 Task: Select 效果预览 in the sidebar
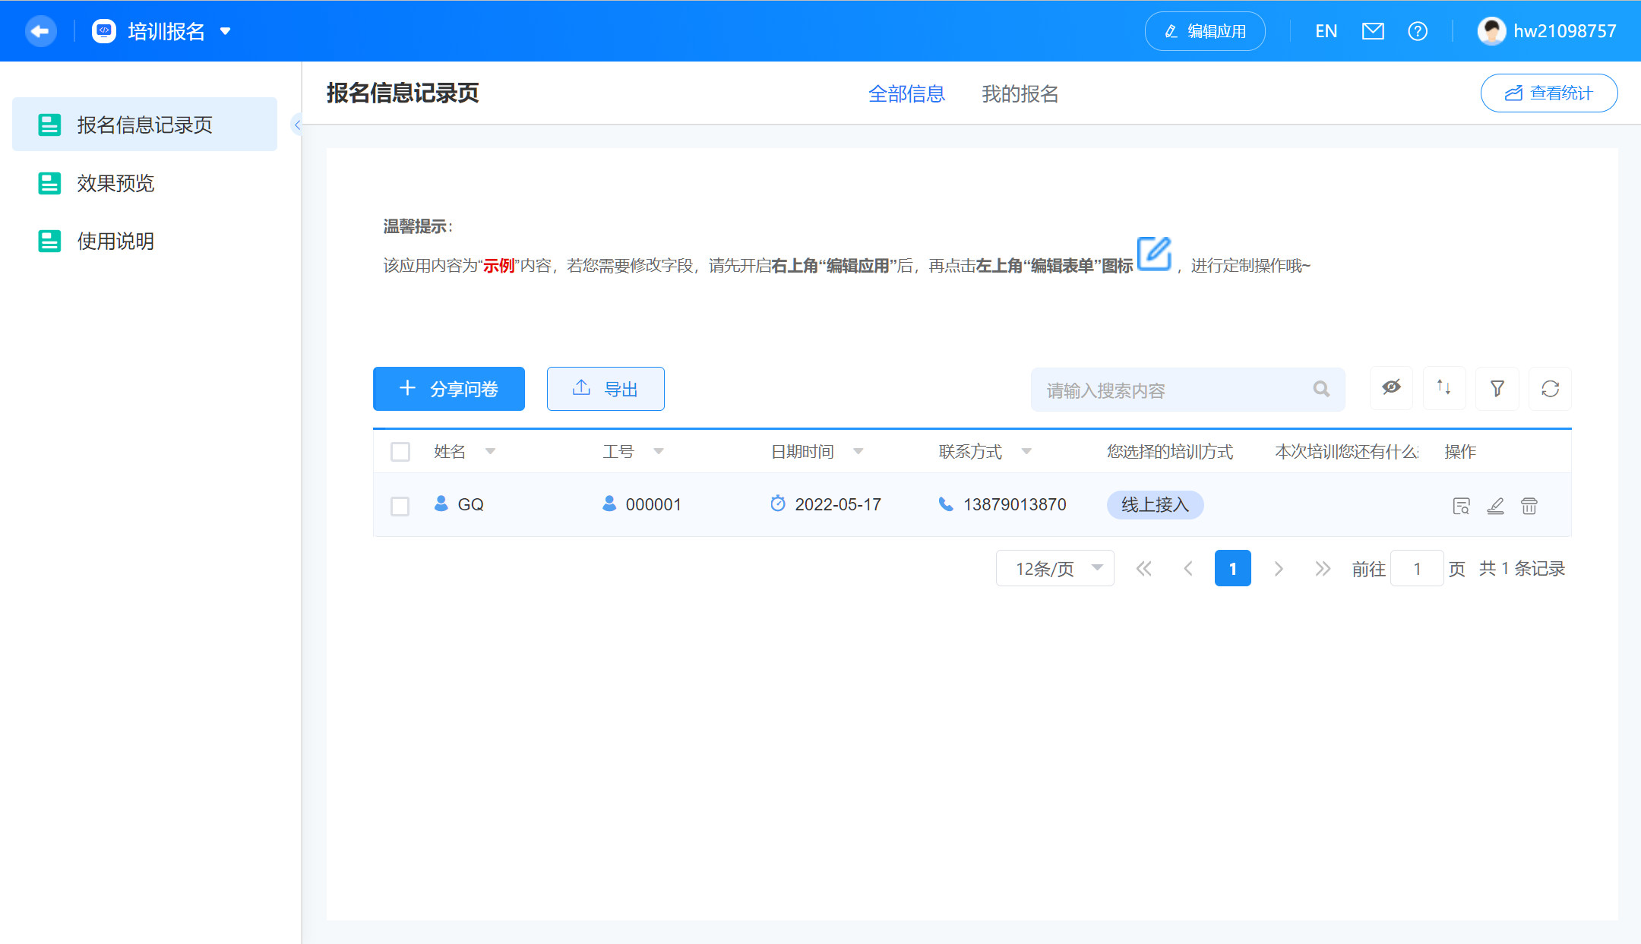pos(115,183)
